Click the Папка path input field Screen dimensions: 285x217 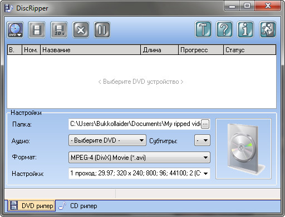(135, 124)
